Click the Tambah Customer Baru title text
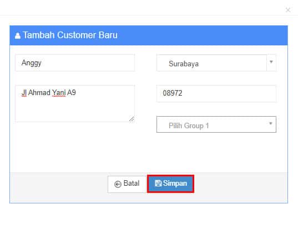The width and height of the screenshot is (298, 225). (x=70, y=35)
